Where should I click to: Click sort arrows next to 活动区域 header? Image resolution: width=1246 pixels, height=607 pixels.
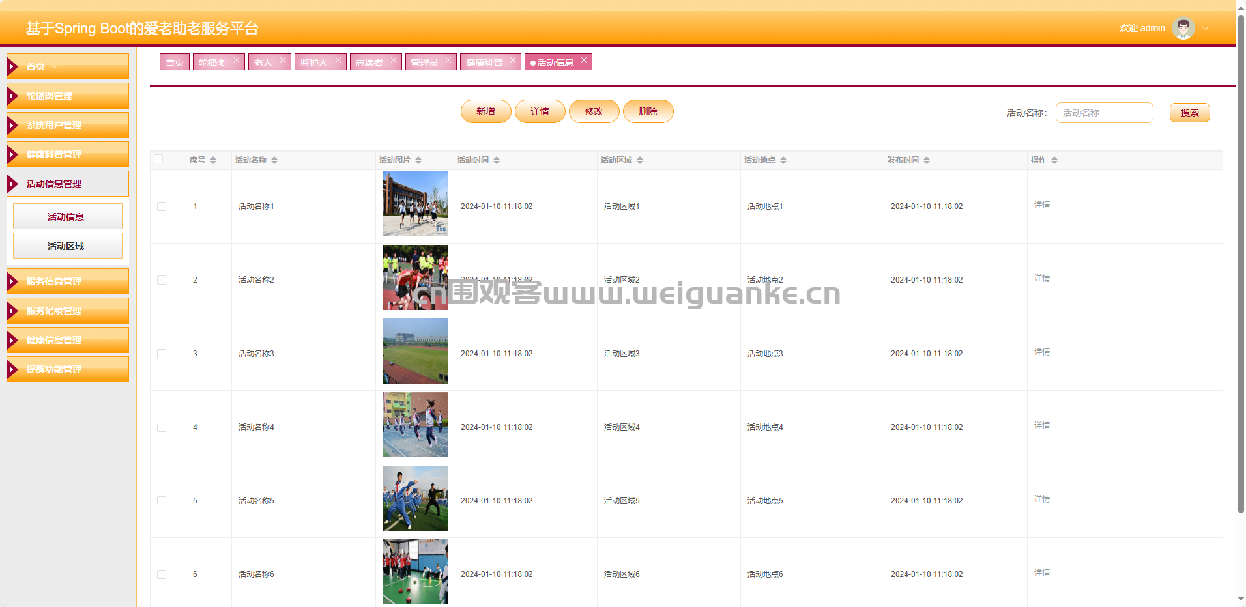640,160
